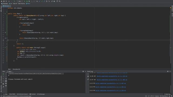Select Main class in the navigation breadcrumb
This screenshot has width=173, height=97.
[x=28, y=4]
